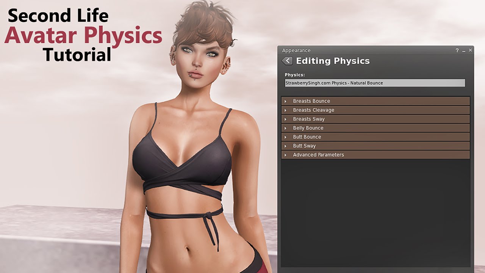This screenshot has height=273, width=485.
Task: Click into the Physics name input field
Action: [x=375, y=83]
